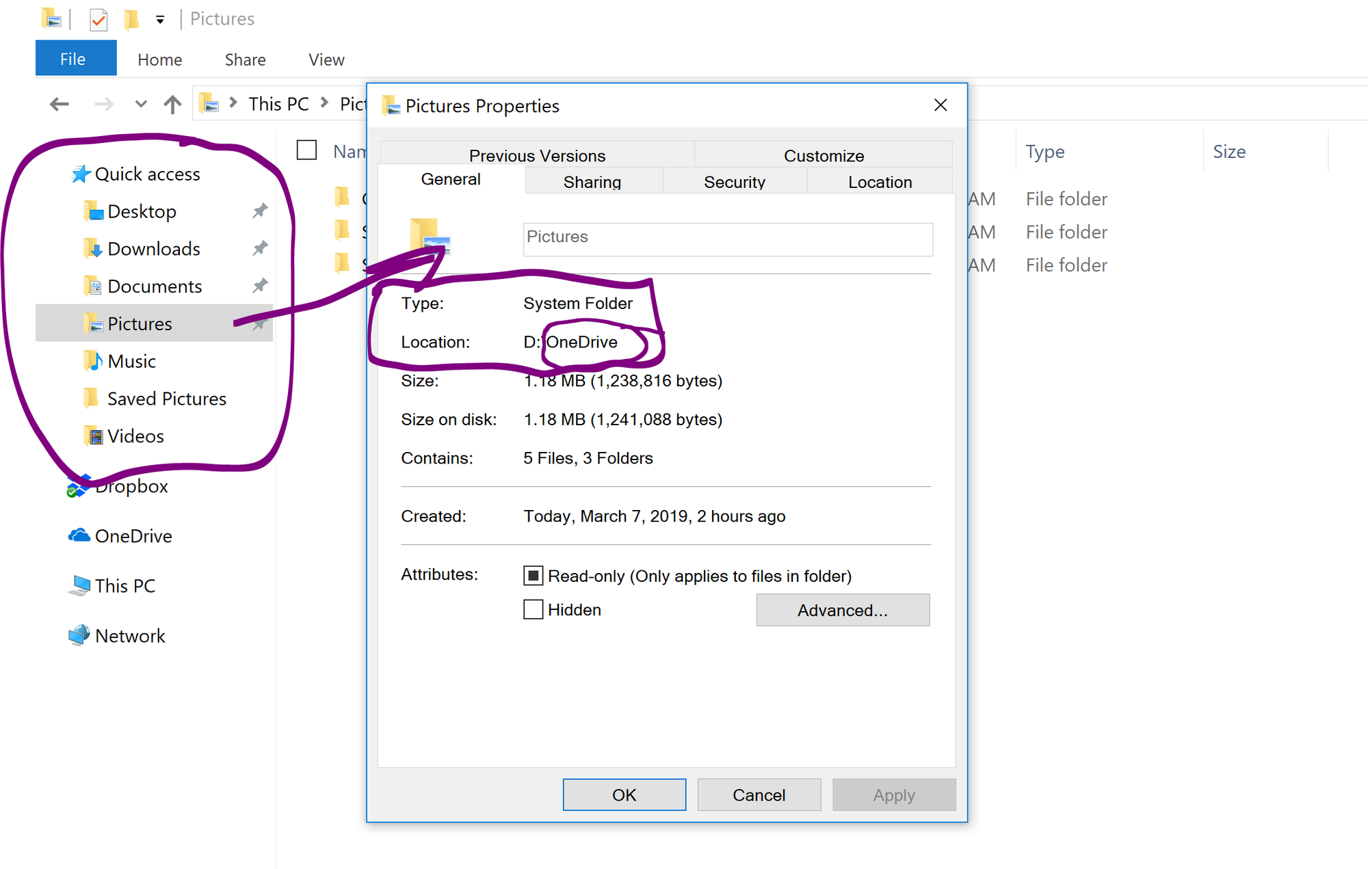Click the folder icon in address bar
This screenshot has width=1368, height=869.
click(x=209, y=104)
